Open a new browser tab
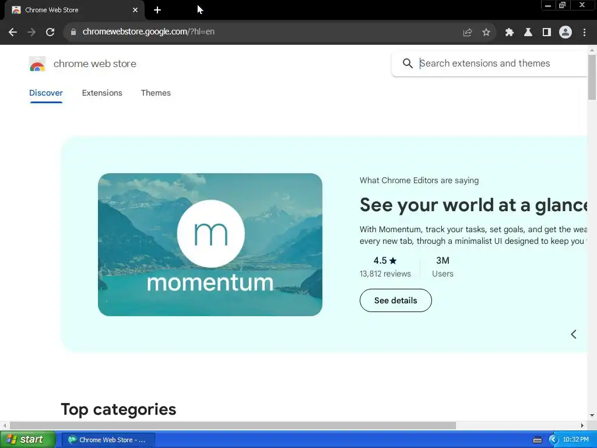Viewport: 597px width, 448px height. [x=157, y=10]
